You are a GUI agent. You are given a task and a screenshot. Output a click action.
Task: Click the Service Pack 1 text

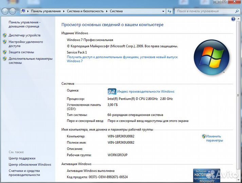(77, 53)
